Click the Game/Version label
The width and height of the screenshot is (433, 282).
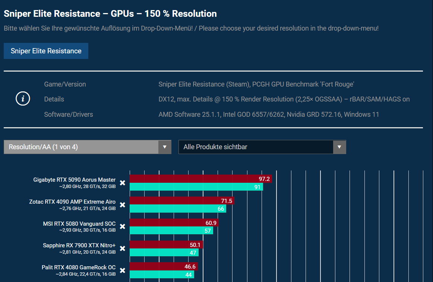click(x=65, y=84)
